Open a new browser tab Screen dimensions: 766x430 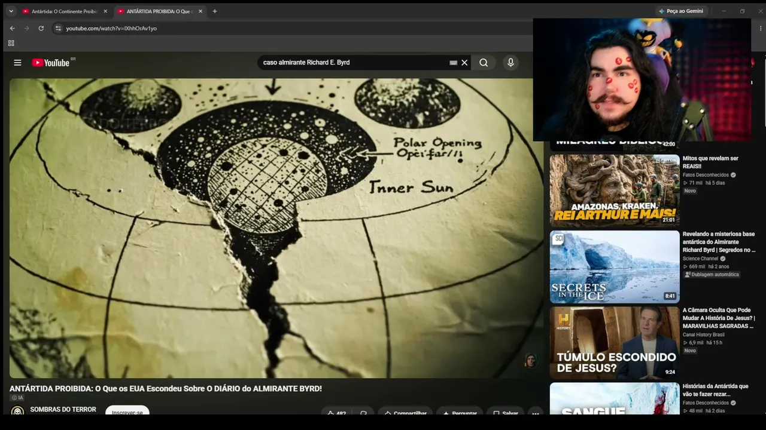click(x=215, y=11)
